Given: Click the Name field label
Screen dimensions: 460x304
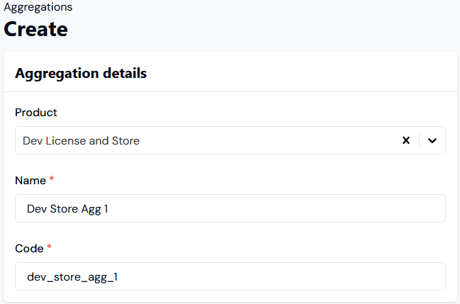Looking at the screenshot, I should click(30, 181).
